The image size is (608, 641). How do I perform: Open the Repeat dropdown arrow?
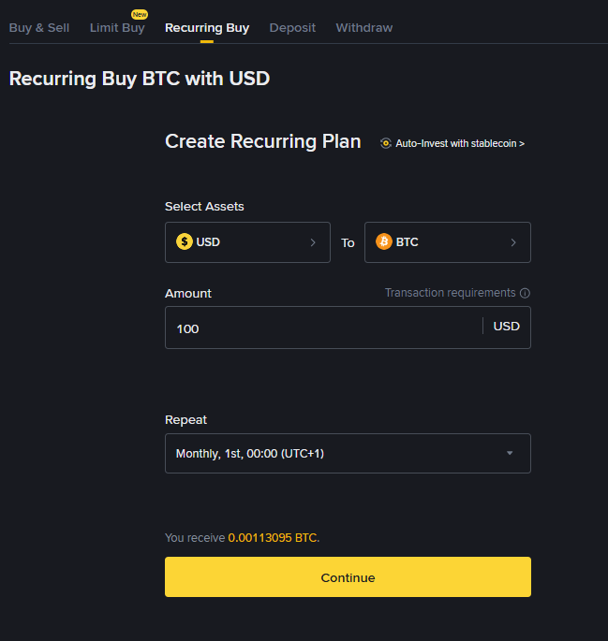(x=510, y=454)
